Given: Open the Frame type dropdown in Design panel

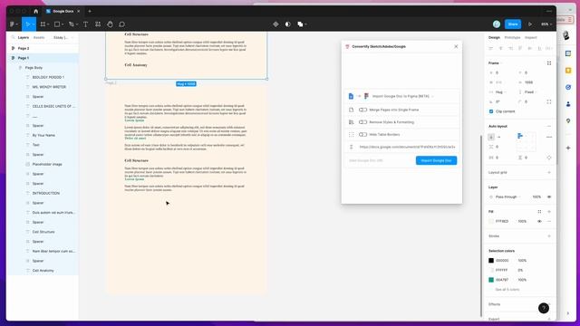Looking at the screenshot, I should (494, 63).
